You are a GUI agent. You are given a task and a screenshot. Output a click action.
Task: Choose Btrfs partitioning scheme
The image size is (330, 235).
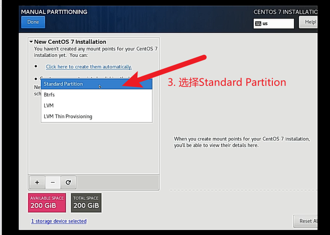[x=96, y=94]
